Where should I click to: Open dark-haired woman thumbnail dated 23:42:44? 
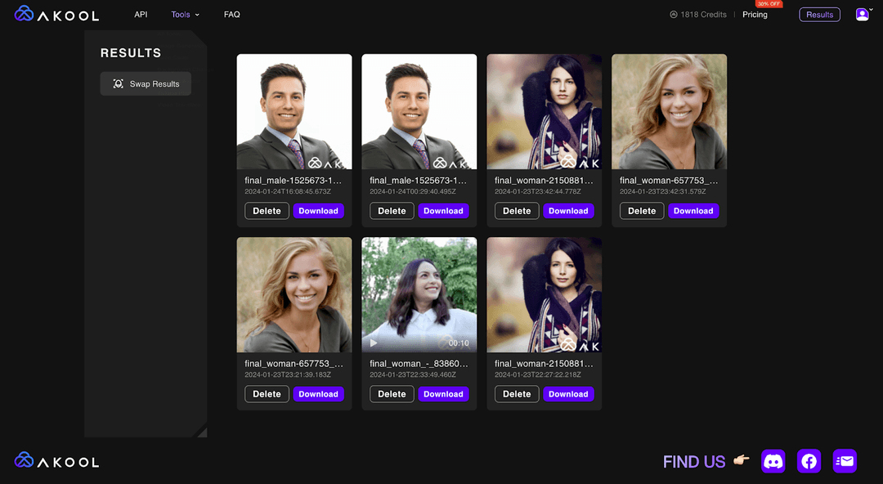(544, 111)
